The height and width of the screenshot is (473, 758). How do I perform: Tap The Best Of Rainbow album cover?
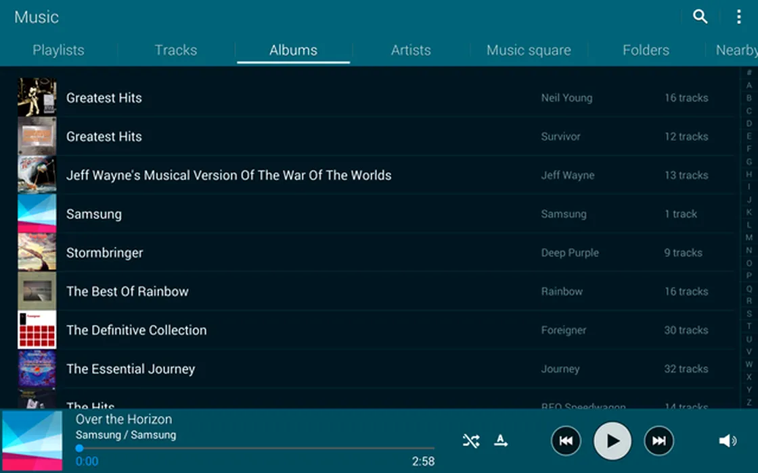pos(37,291)
